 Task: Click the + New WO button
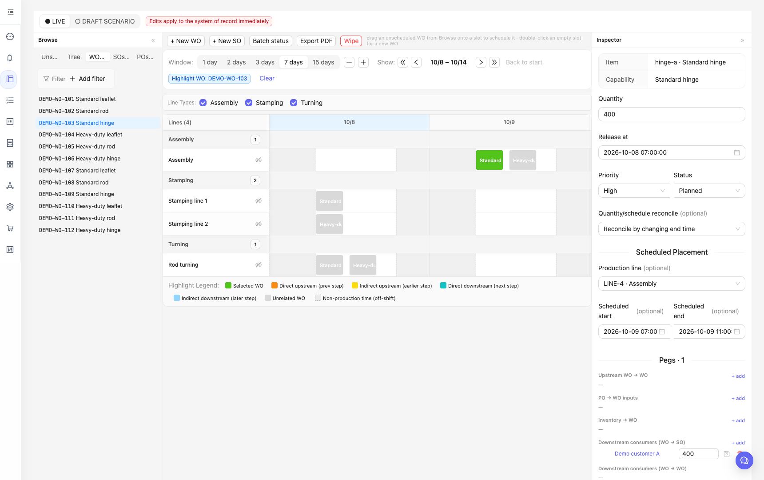click(186, 41)
